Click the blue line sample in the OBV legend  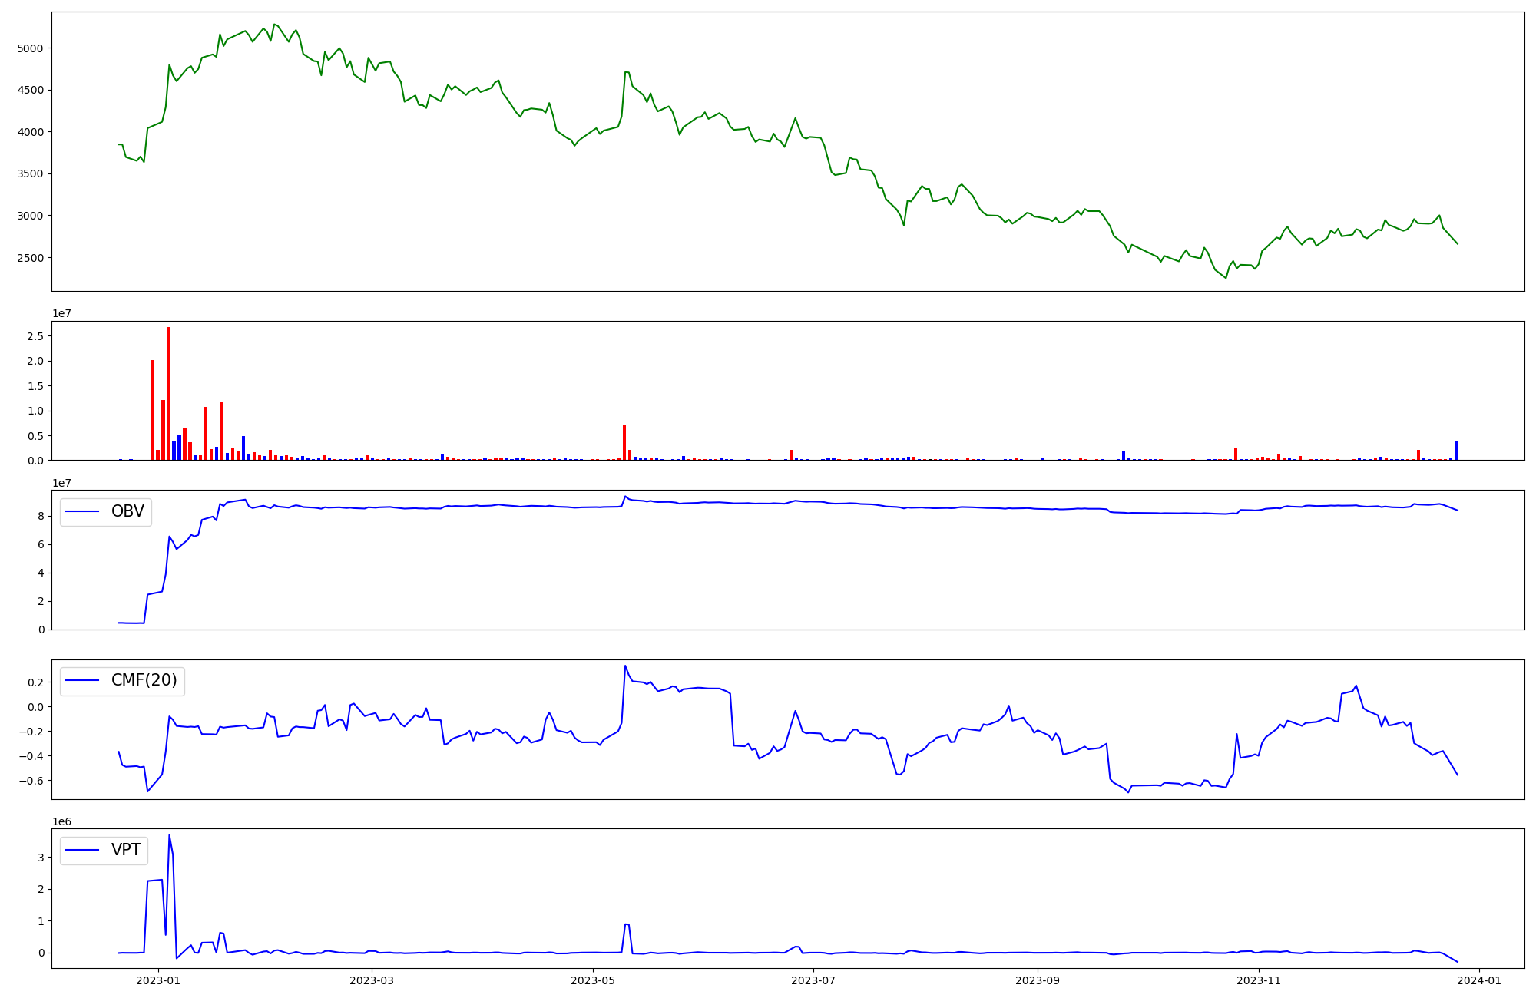(83, 512)
